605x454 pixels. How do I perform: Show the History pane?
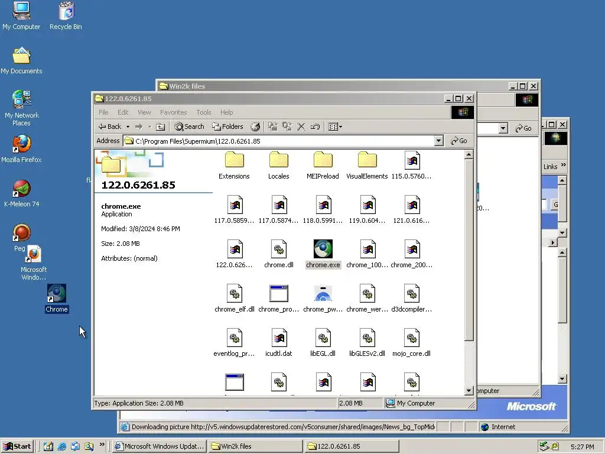(255, 127)
